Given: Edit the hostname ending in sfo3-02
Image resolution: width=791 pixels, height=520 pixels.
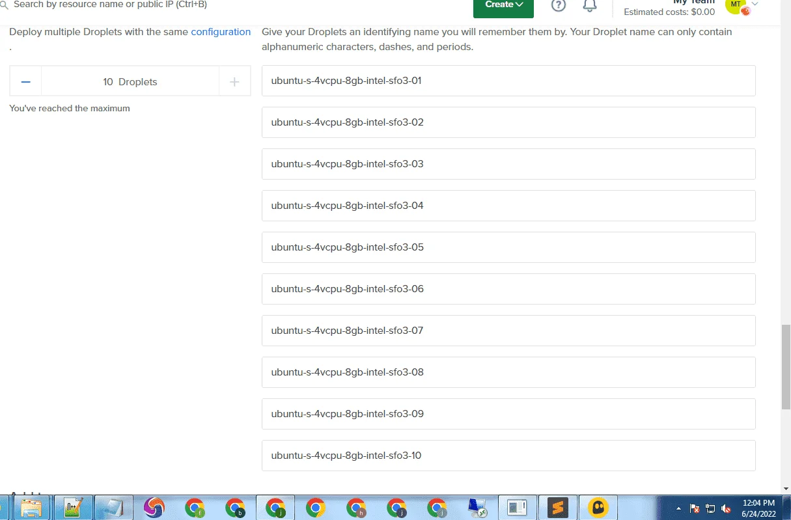Looking at the screenshot, I should pyautogui.click(x=508, y=122).
